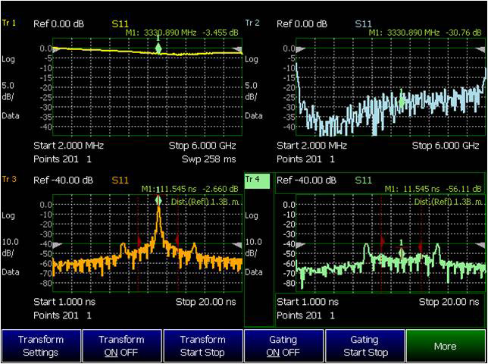Toggle the Gating ON OFF softkey
Viewport: 488px width, 364px height.
click(x=283, y=346)
